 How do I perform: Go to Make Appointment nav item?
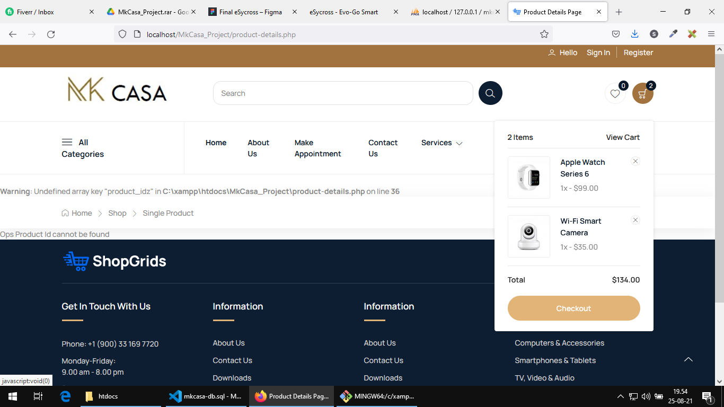pyautogui.click(x=317, y=148)
